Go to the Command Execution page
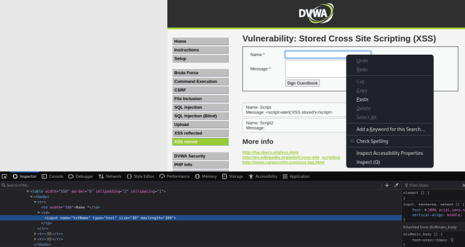The width and height of the screenshot is (465, 247). click(200, 81)
